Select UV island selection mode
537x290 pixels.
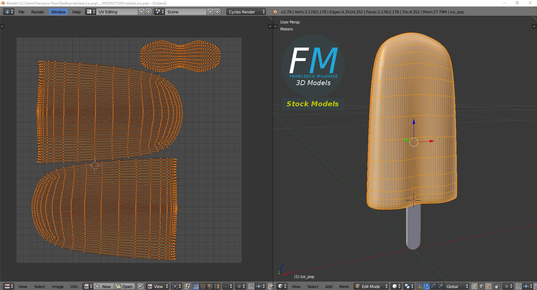[x=217, y=286]
